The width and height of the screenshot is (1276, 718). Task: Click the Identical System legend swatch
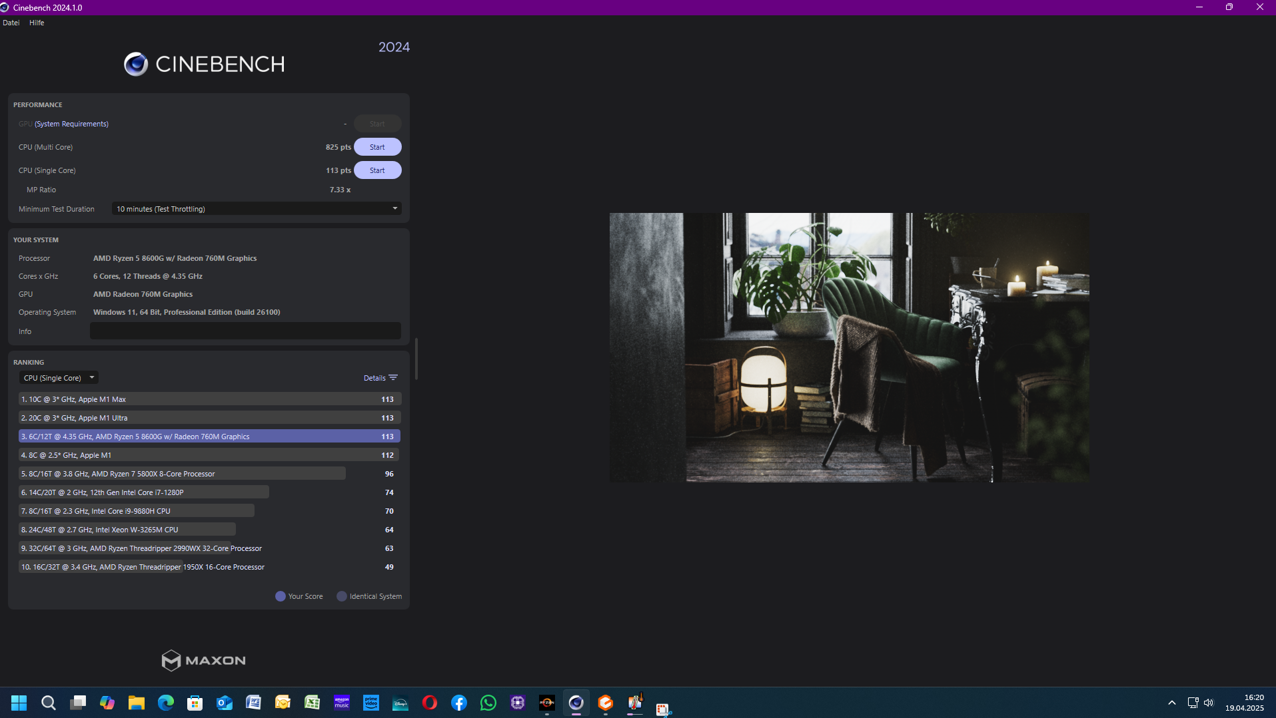tap(342, 596)
